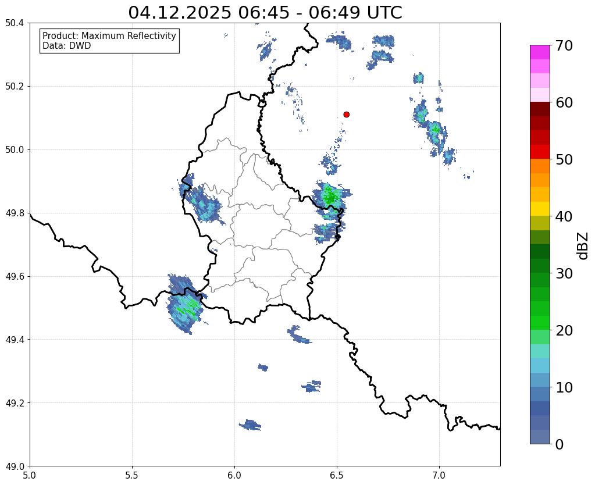Click the latitude axis label 50.2

coord(15,86)
